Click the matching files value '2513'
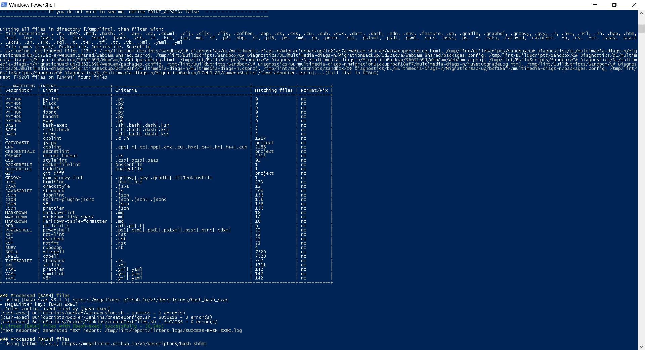This screenshot has width=645, height=350. pos(260,156)
